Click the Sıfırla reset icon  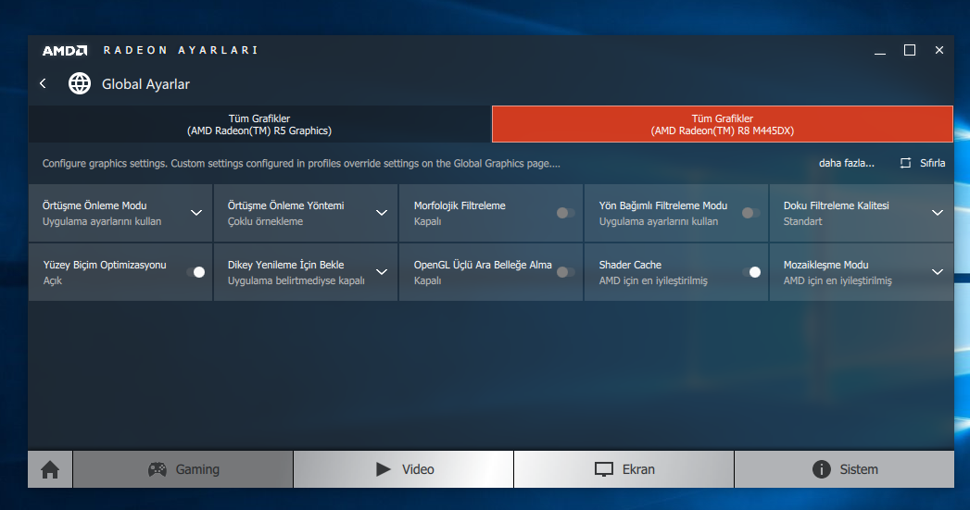coord(906,163)
